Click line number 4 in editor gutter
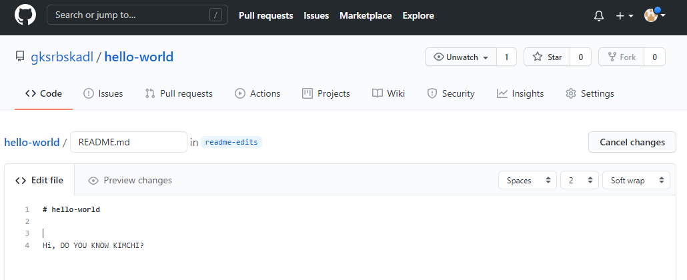The image size is (687, 280). [x=27, y=245]
